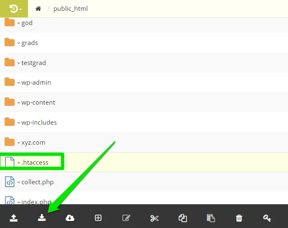Image resolution: width=288 pixels, height=228 pixels.
Task: Click the wp-includes folder icon
Action: 10,122
